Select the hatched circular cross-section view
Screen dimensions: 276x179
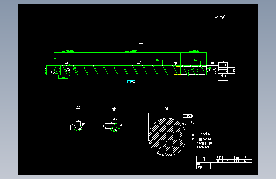point(167,137)
